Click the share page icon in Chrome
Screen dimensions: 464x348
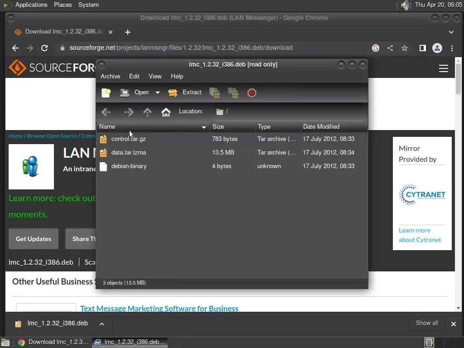(390, 48)
